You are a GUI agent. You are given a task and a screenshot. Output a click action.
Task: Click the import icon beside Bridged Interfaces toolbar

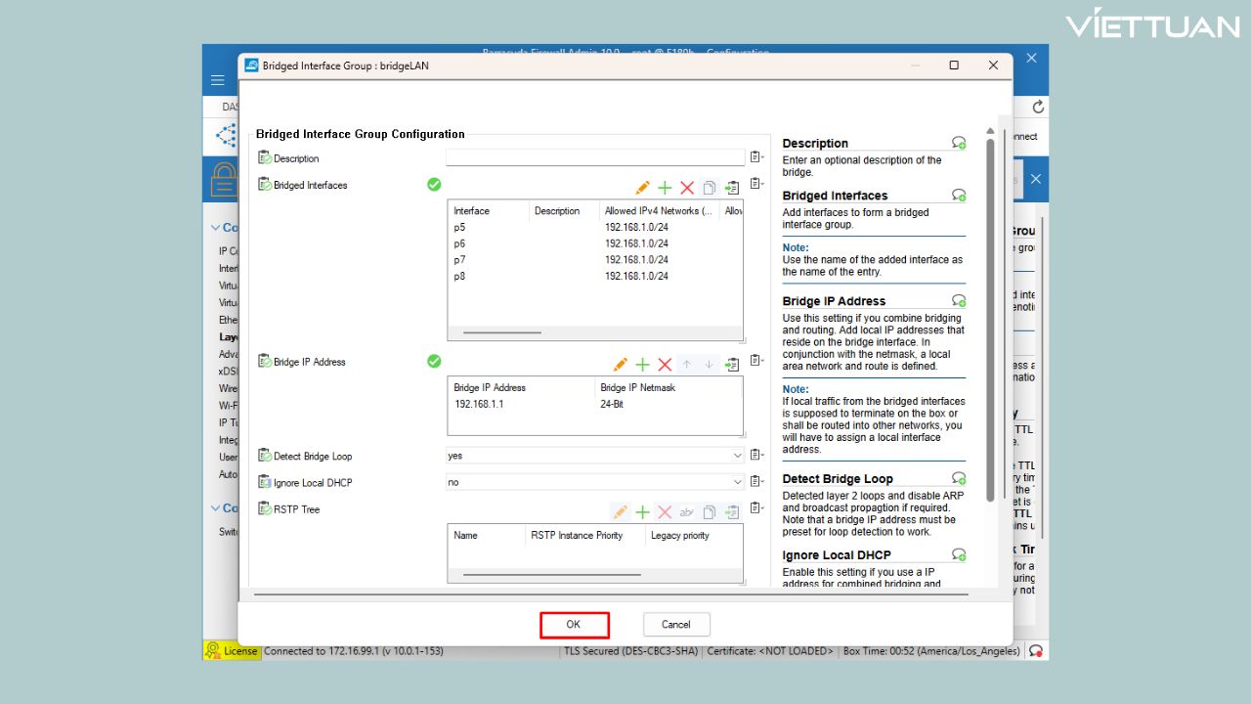[x=732, y=188]
